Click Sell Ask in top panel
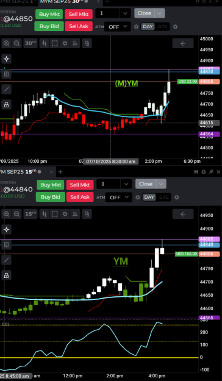 79,26
